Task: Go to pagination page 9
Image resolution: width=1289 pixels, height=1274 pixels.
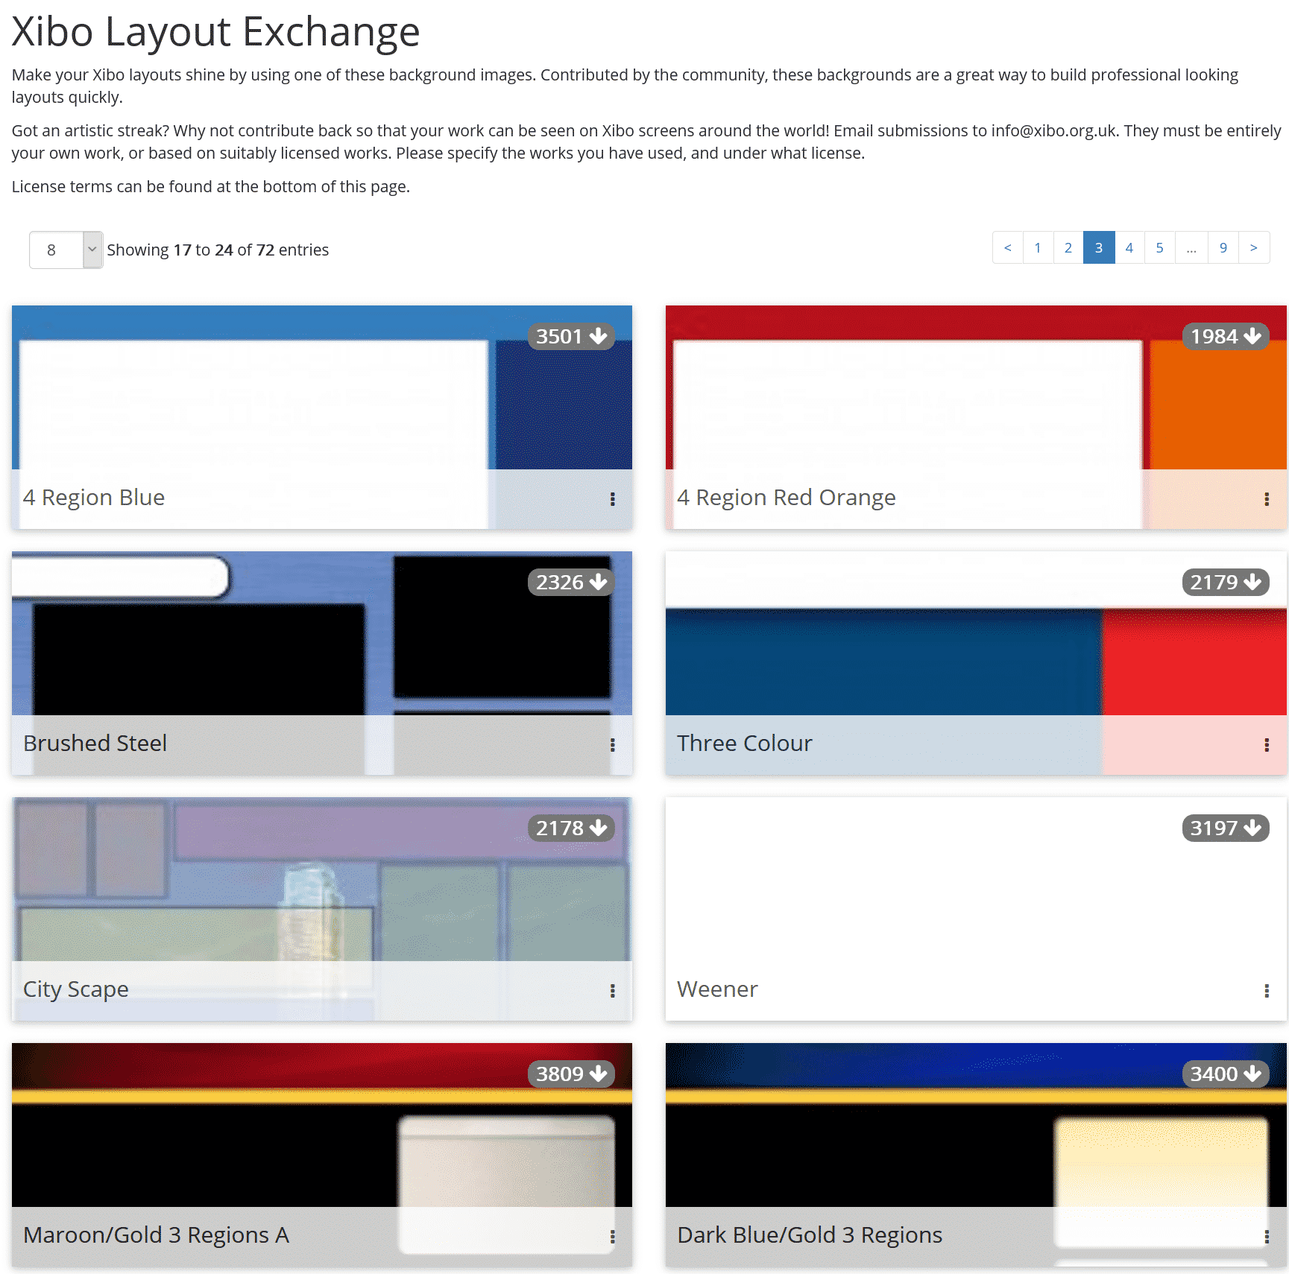Action: pyautogui.click(x=1223, y=247)
